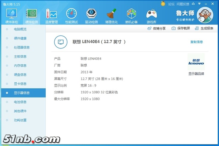Viewport: 219px width, 146px height.
Task: Open 电池信息 in the sidebar
Action: [20, 102]
